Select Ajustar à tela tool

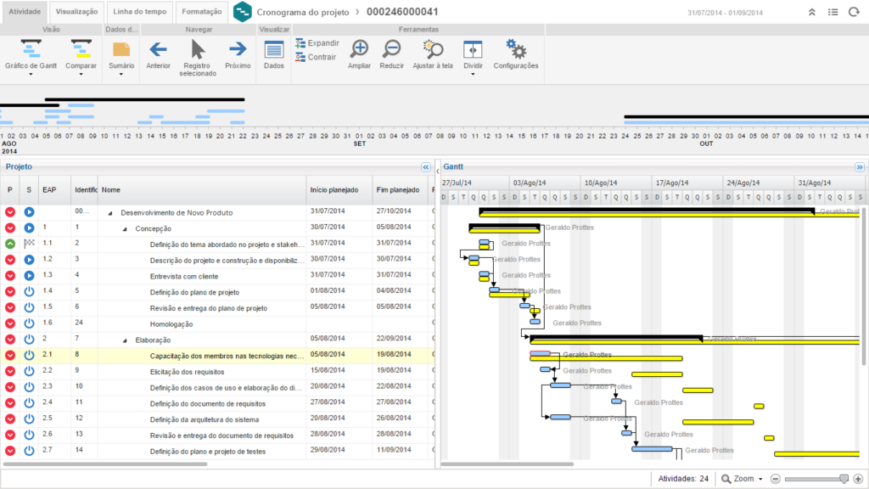pos(432,50)
